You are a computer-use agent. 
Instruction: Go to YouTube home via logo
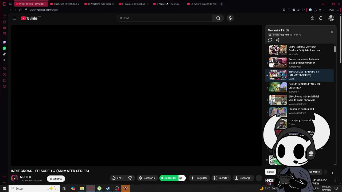29,18
